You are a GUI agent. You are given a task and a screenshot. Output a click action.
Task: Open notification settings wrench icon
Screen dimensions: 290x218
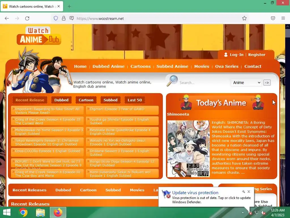tap(243, 192)
